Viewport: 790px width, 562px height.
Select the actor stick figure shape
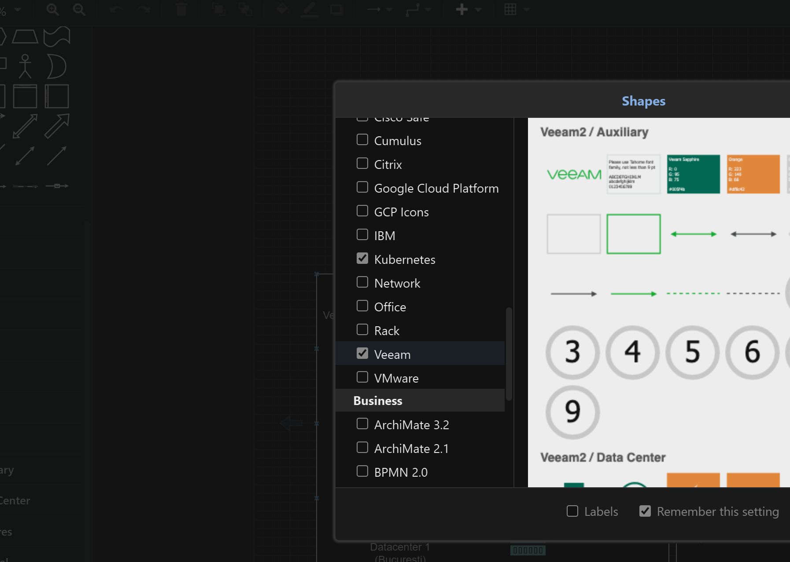pos(25,66)
